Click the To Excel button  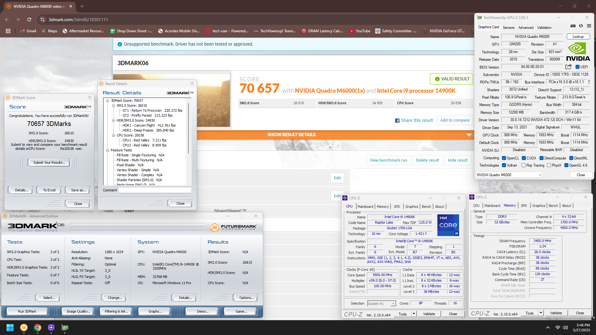tap(49, 190)
